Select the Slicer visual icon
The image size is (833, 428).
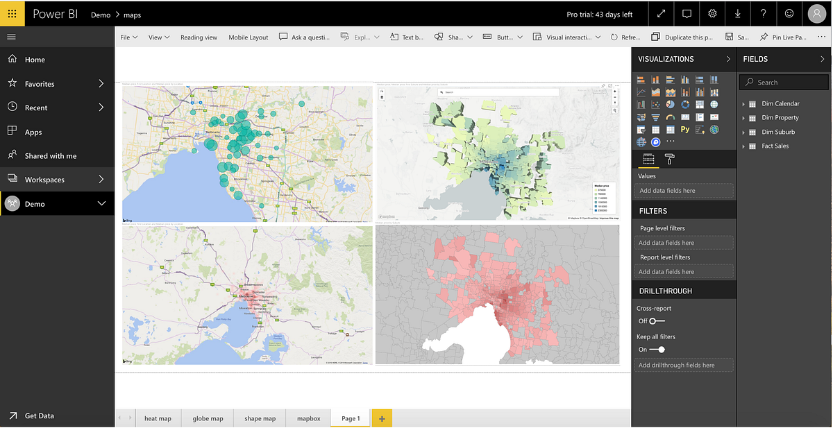[x=641, y=129]
